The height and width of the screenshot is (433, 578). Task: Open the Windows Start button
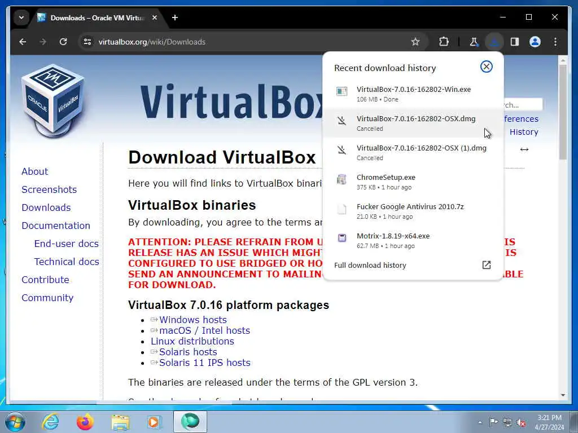pyautogui.click(x=15, y=422)
